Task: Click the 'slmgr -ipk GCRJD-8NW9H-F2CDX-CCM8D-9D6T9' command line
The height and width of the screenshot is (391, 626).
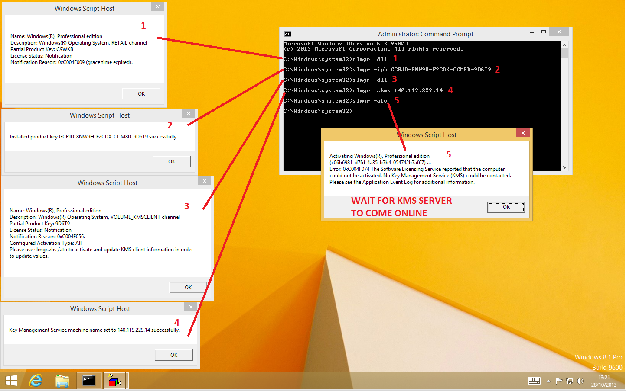Action: click(387, 70)
